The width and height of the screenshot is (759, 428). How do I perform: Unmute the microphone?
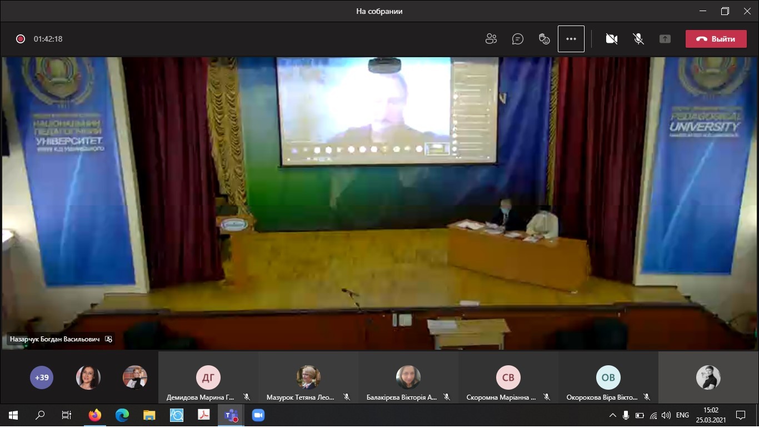[638, 39]
